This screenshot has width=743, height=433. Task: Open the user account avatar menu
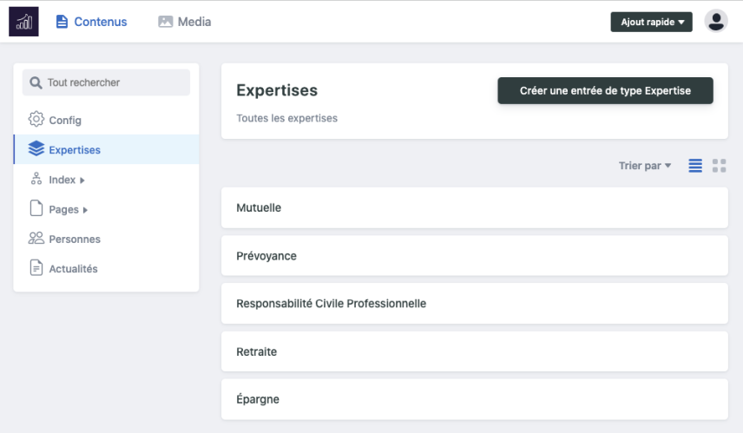[716, 22]
